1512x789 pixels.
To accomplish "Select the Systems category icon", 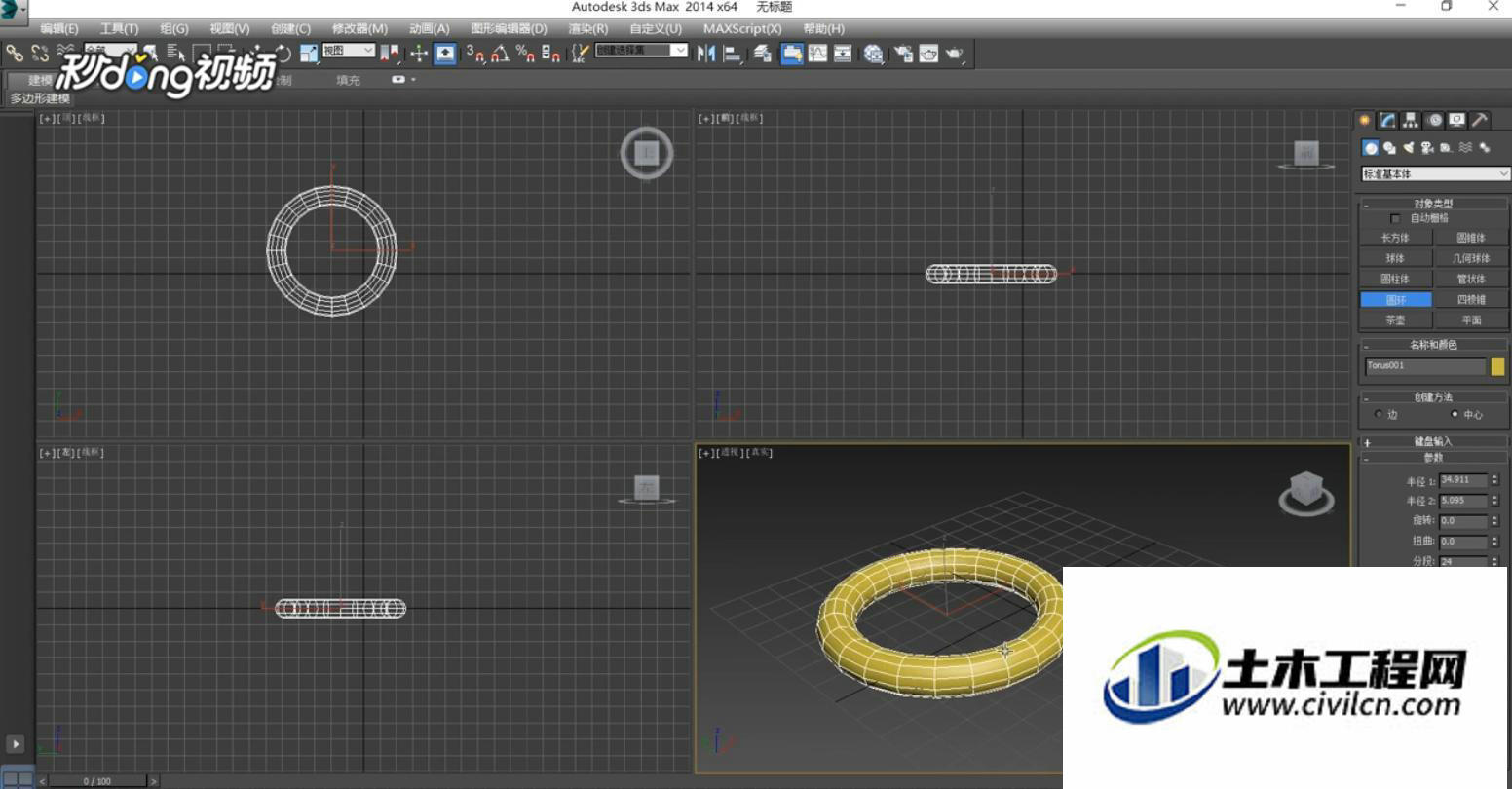I will pyautogui.click(x=1484, y=148).
